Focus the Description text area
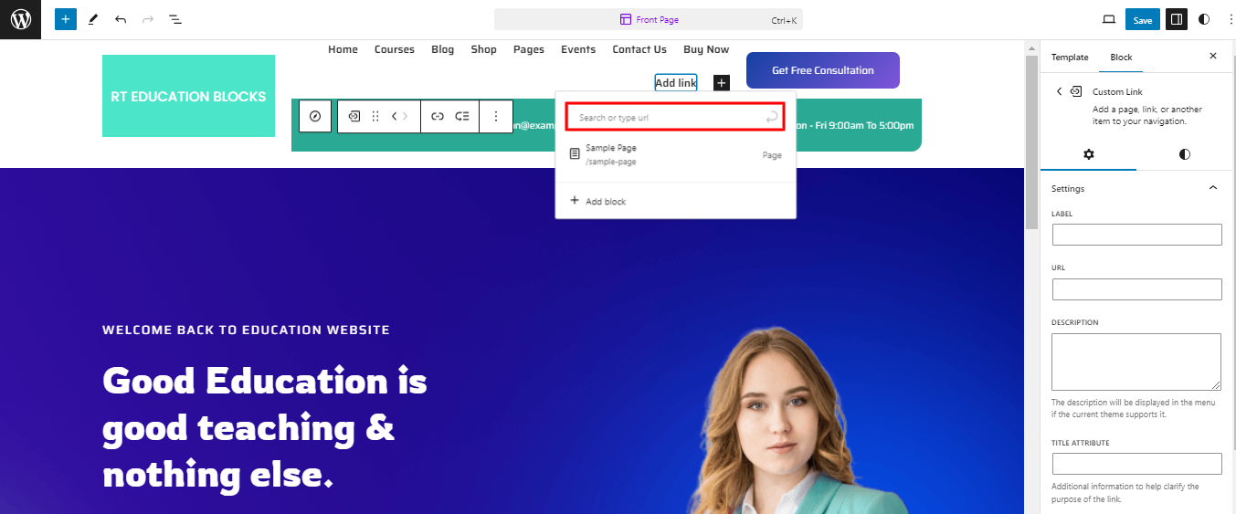Viewport: 1236px width, 514px height. pos(1136,362)
